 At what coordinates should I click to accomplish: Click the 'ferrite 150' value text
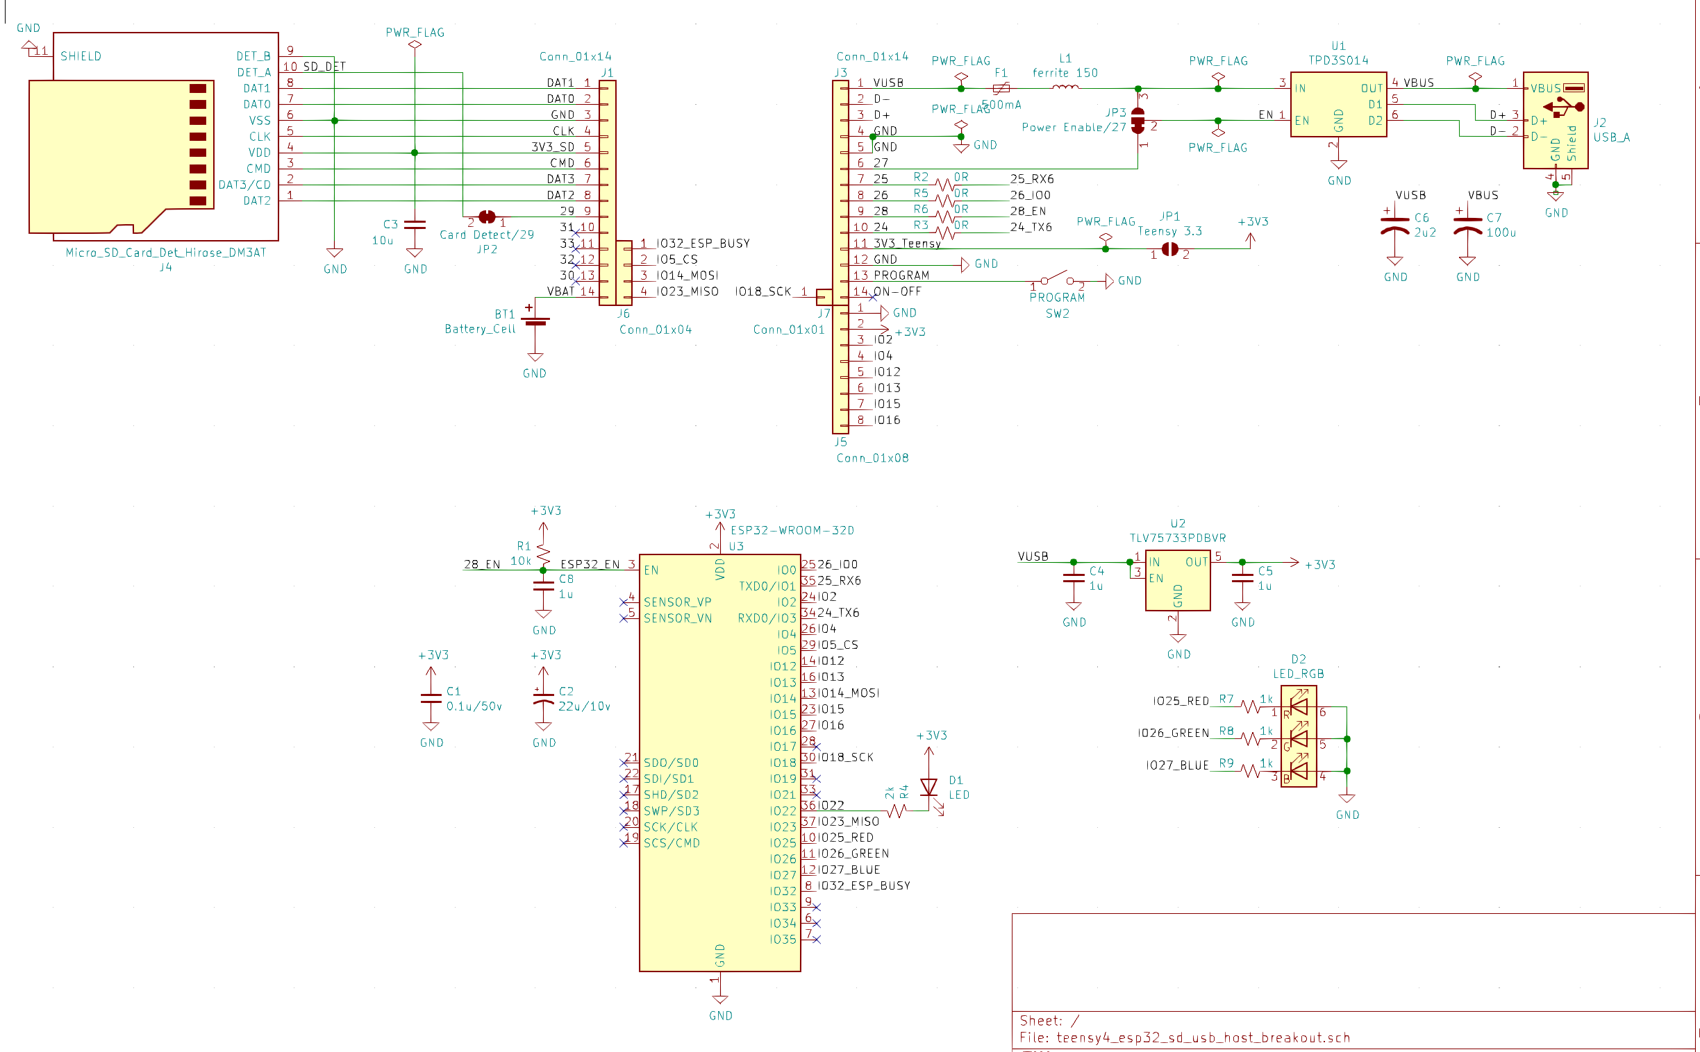(1065, 72)
